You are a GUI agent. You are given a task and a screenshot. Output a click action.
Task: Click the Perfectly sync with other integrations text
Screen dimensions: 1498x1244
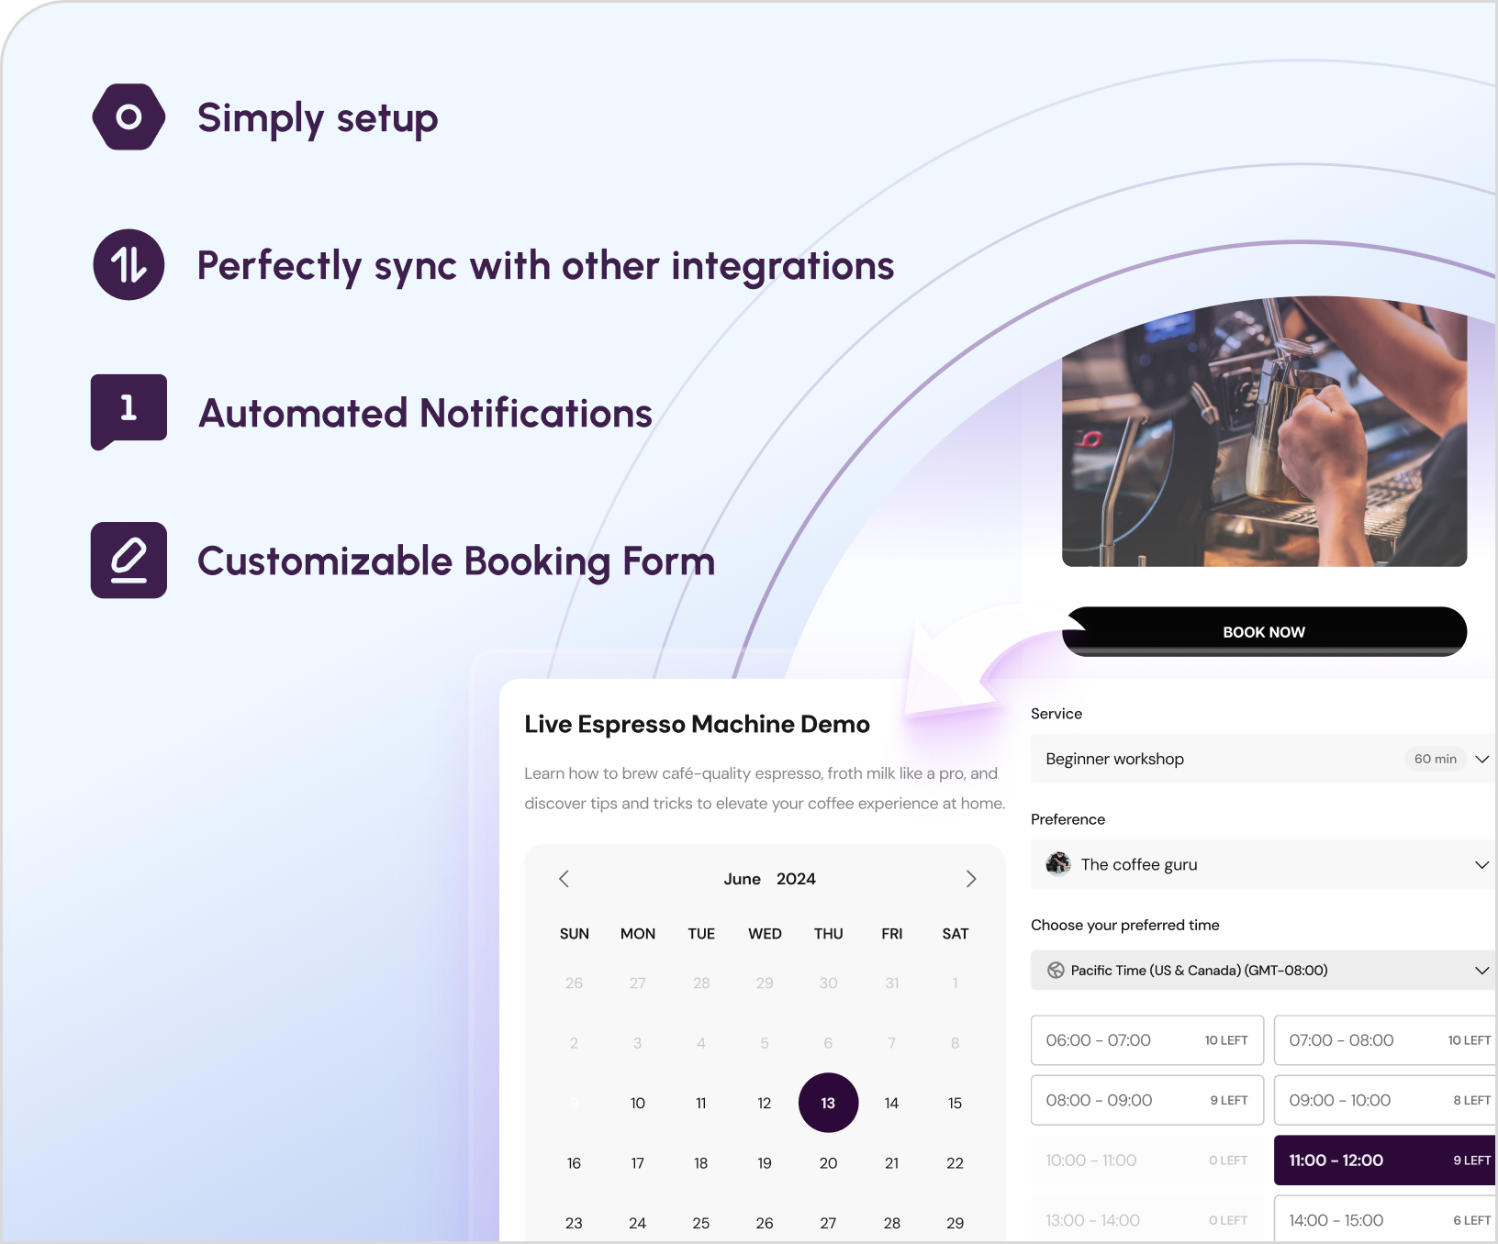545,266
